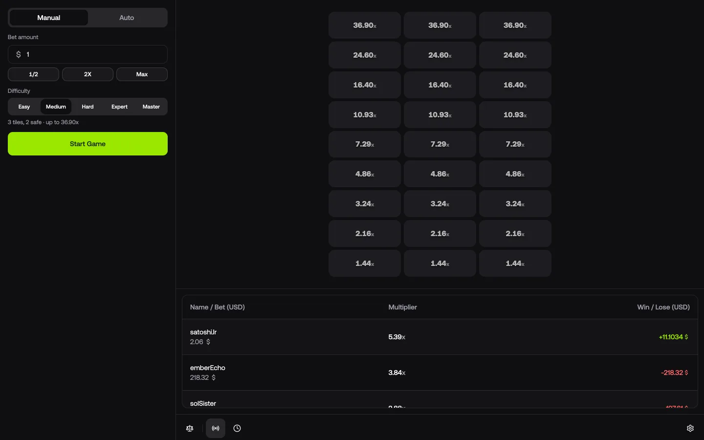Double the bet with 2X button
This screenshot has width=704, height=440.
pyautogui.click(x=88, y=74)
